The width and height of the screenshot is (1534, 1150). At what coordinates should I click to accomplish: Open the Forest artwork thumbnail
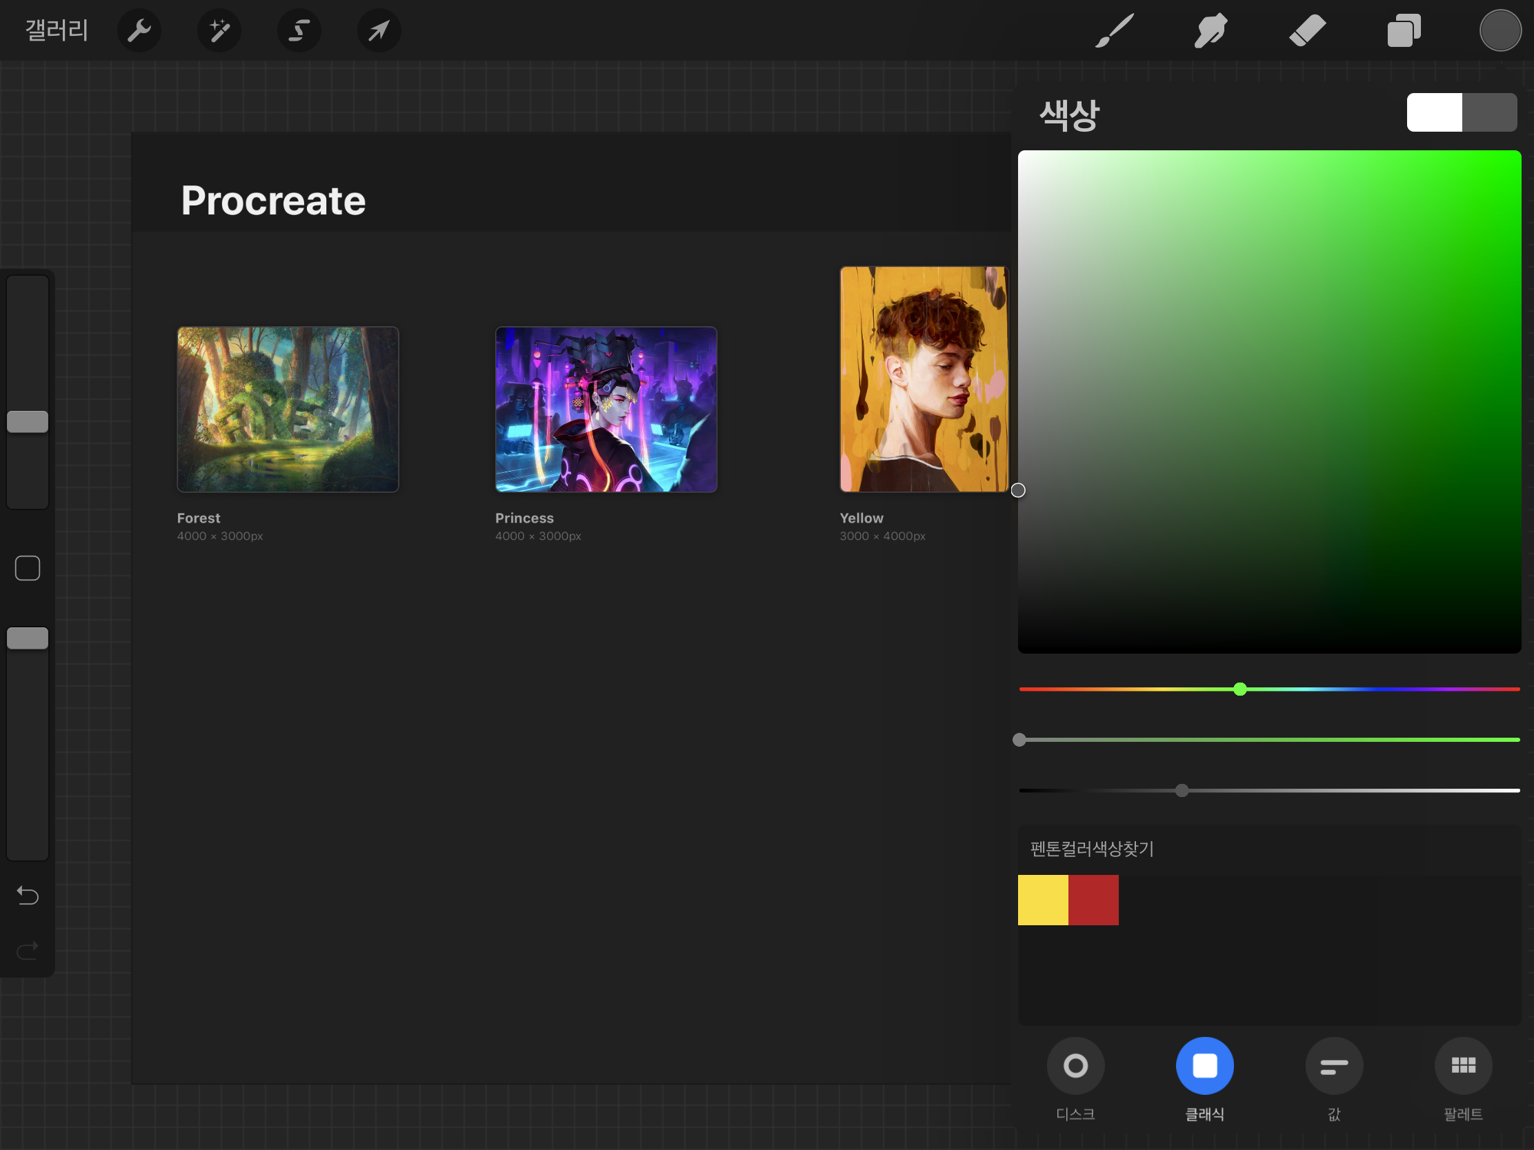point(288,410)
